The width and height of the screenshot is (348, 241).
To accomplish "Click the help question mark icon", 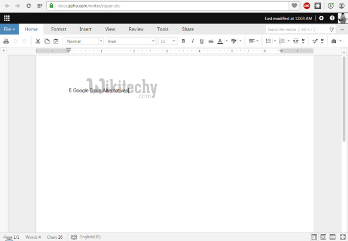I will click(x=332, y=18).
